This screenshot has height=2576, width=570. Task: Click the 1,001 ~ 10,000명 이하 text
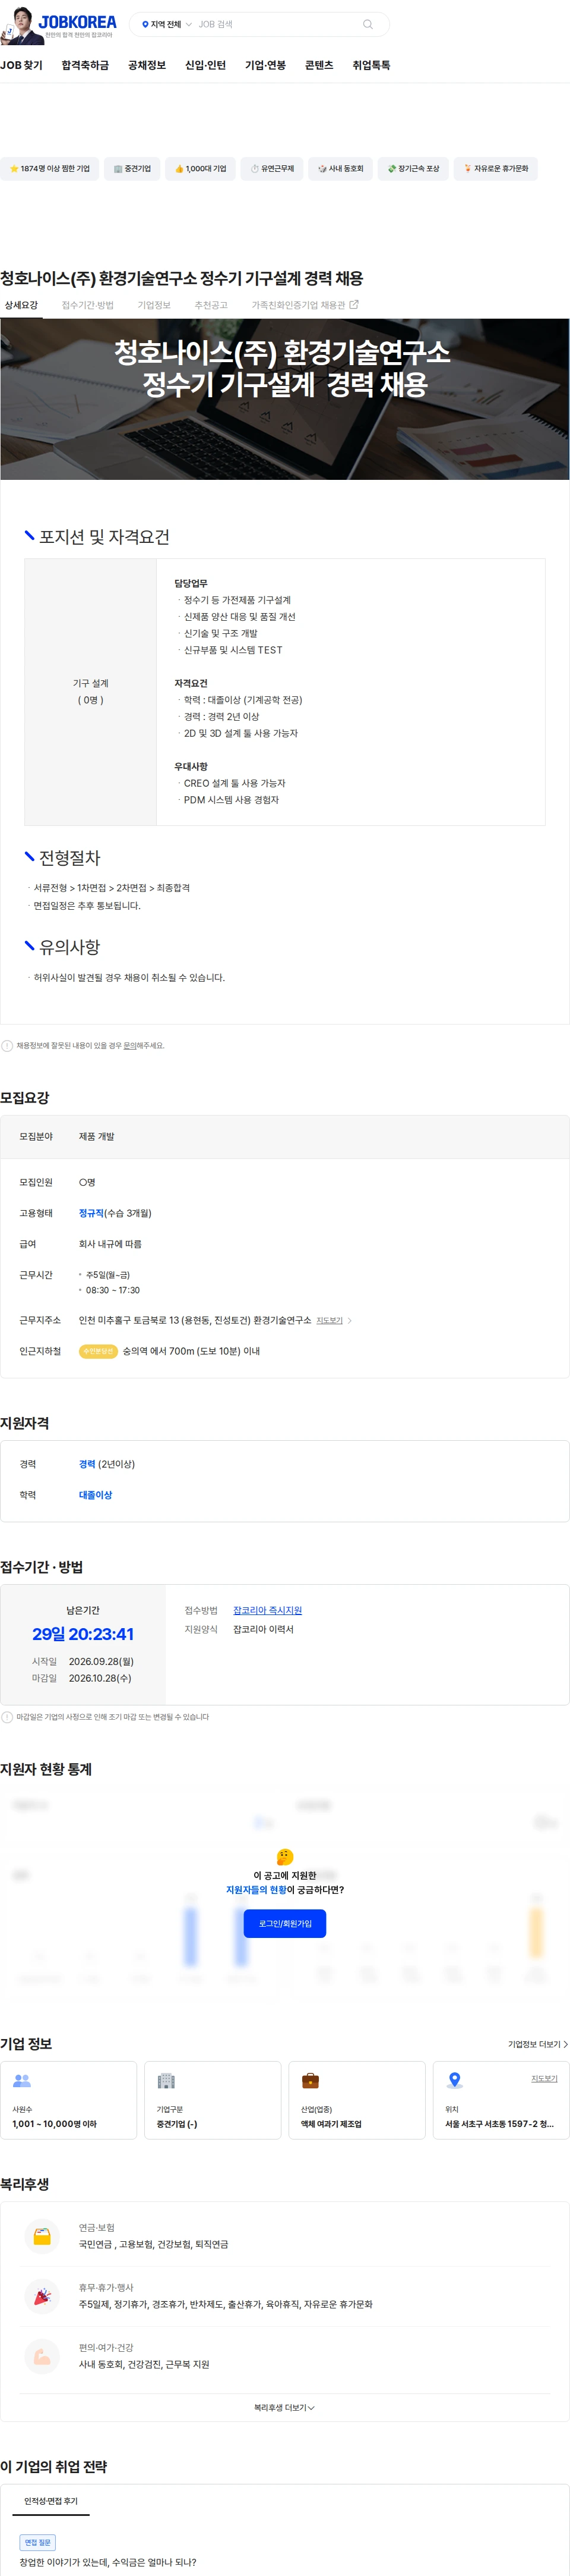pyautogui.click(x=54, y=2124)
